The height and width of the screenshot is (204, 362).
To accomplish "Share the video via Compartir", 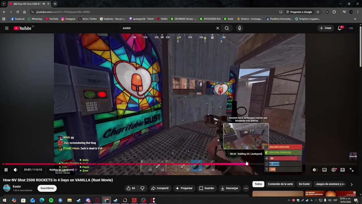I will point(160,188).
